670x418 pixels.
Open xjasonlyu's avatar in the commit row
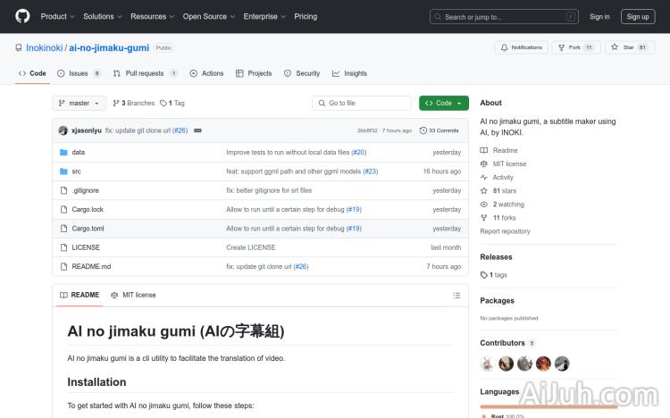[x=63, y=130]
